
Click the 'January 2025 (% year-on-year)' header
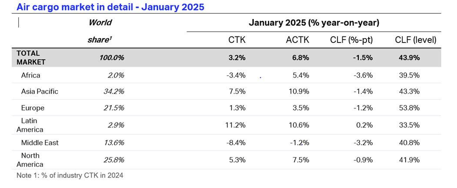[314, 23]
